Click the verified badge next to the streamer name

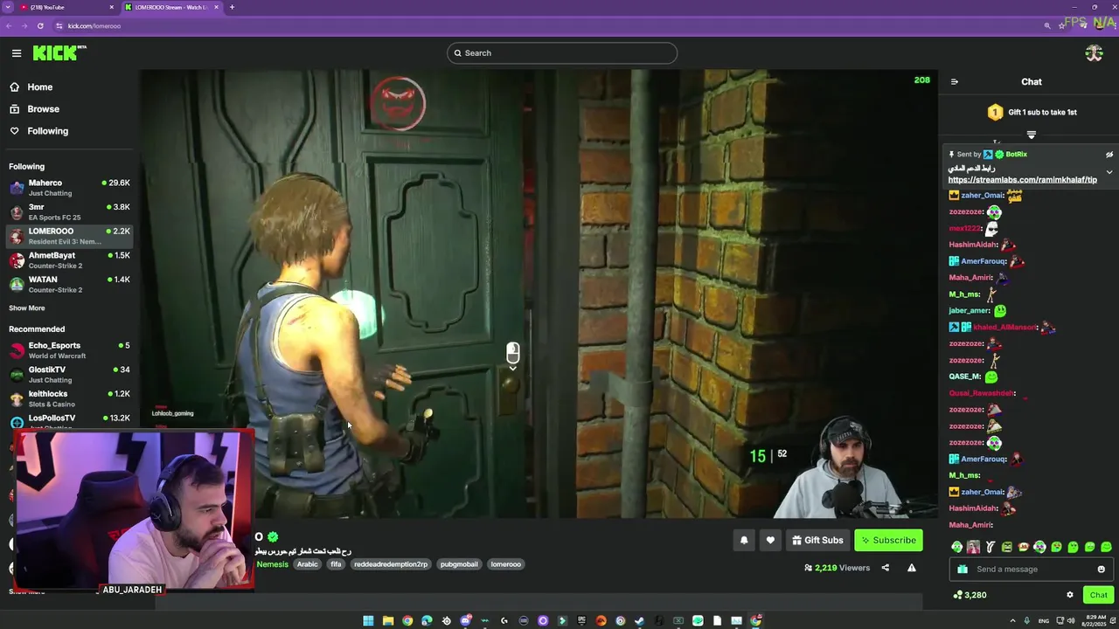(x=273, y=537)
